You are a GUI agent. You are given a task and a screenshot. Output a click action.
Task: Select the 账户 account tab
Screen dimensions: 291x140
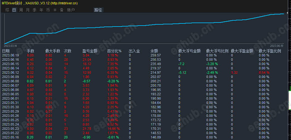pos(71,10)
